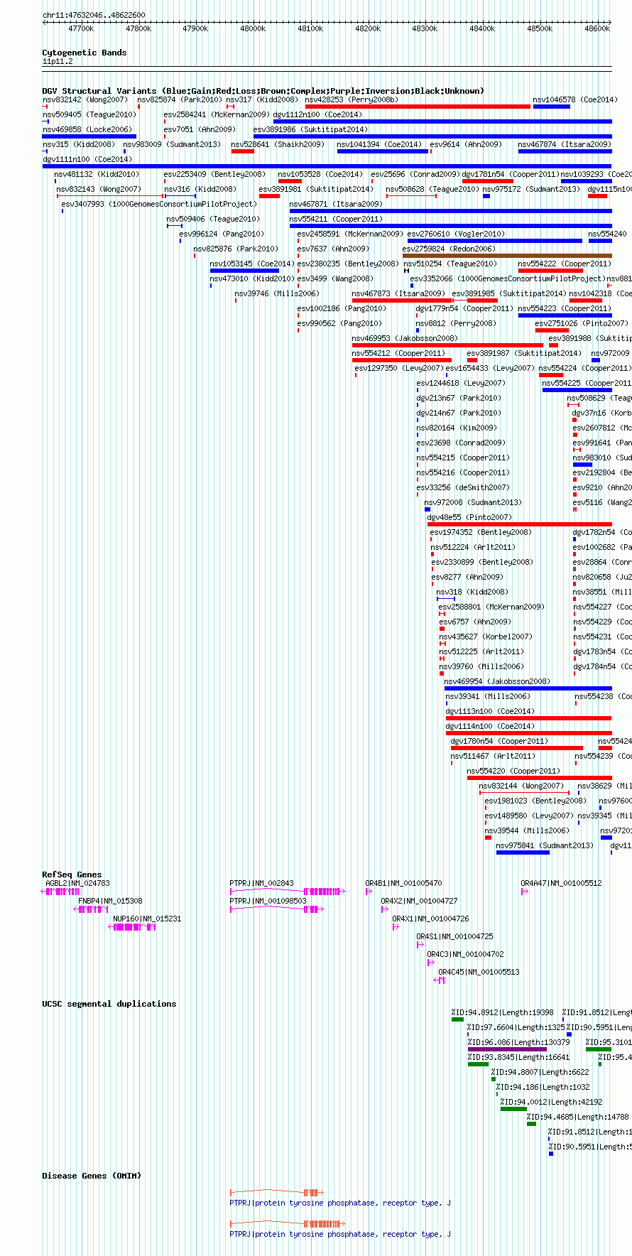Image resolution: width=632 pixels, height=1256 pixels.
Task: Open variant nsv469953 (Jakobsson2008)
Action: [x=405, y=338]
